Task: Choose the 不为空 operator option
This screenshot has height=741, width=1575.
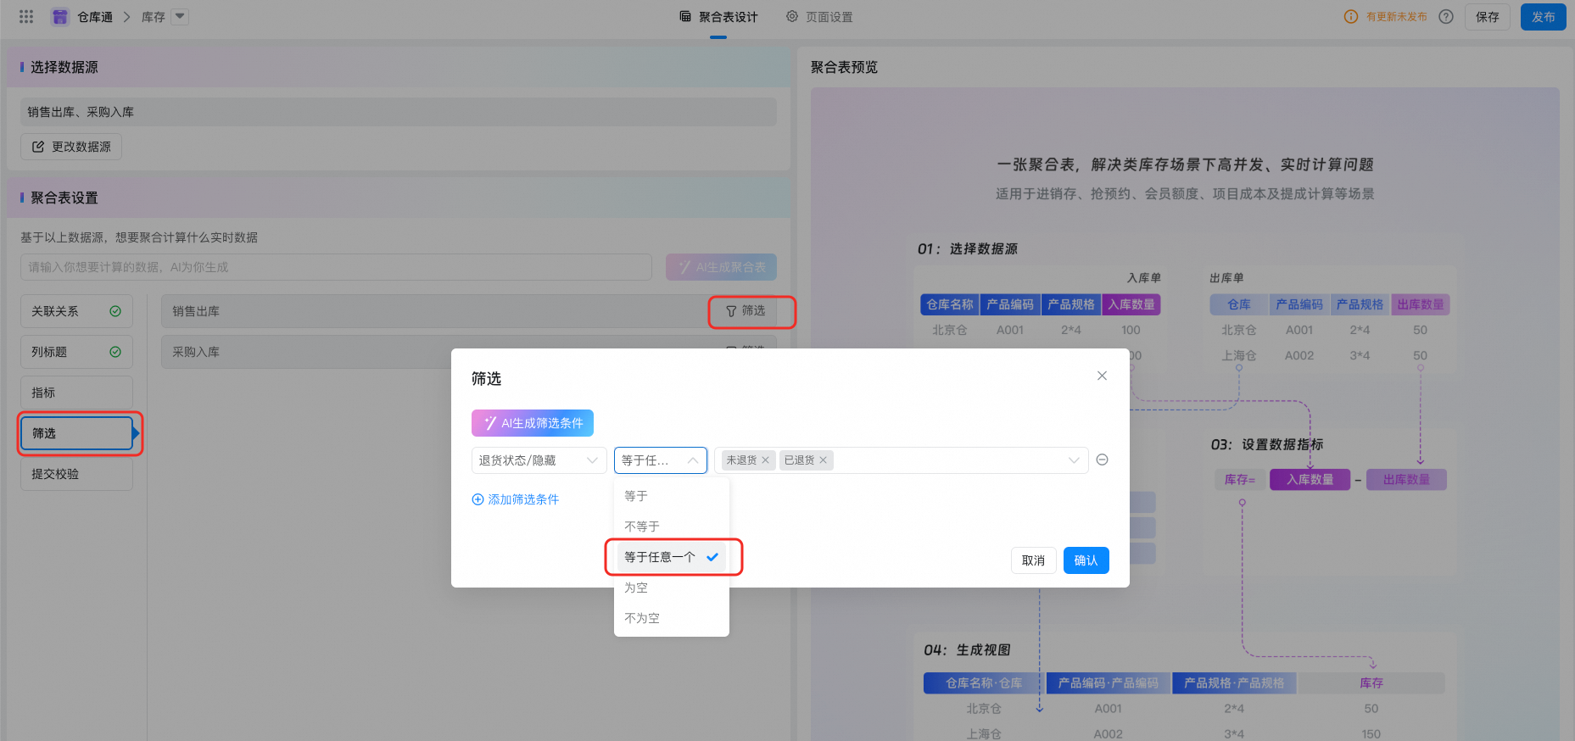Action: [x=672, y=618]
